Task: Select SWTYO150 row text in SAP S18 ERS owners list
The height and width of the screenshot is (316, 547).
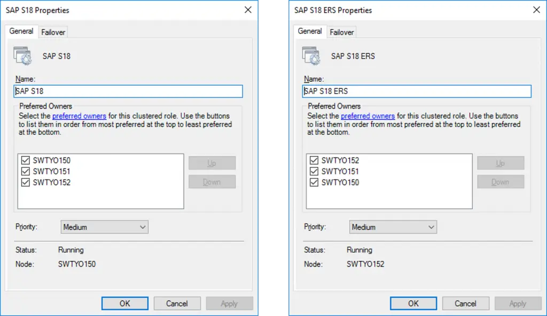Action: click(340, 182)
